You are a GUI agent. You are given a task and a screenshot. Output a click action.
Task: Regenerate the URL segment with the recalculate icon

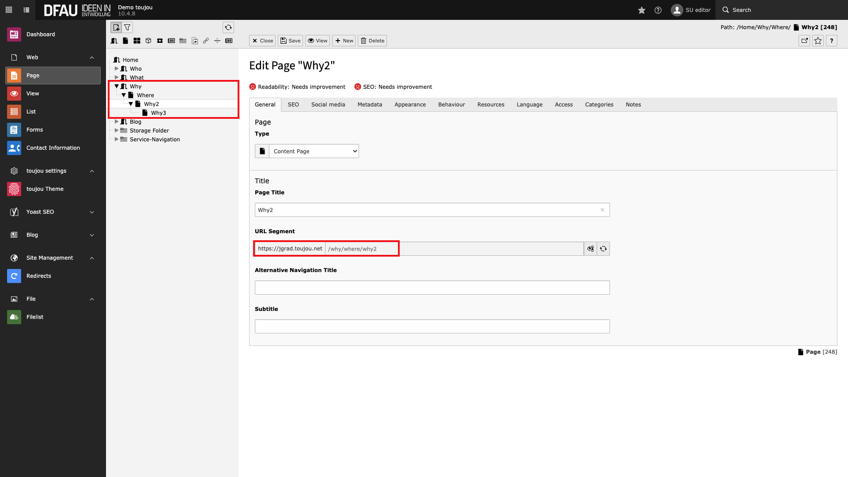click(604, 248)
